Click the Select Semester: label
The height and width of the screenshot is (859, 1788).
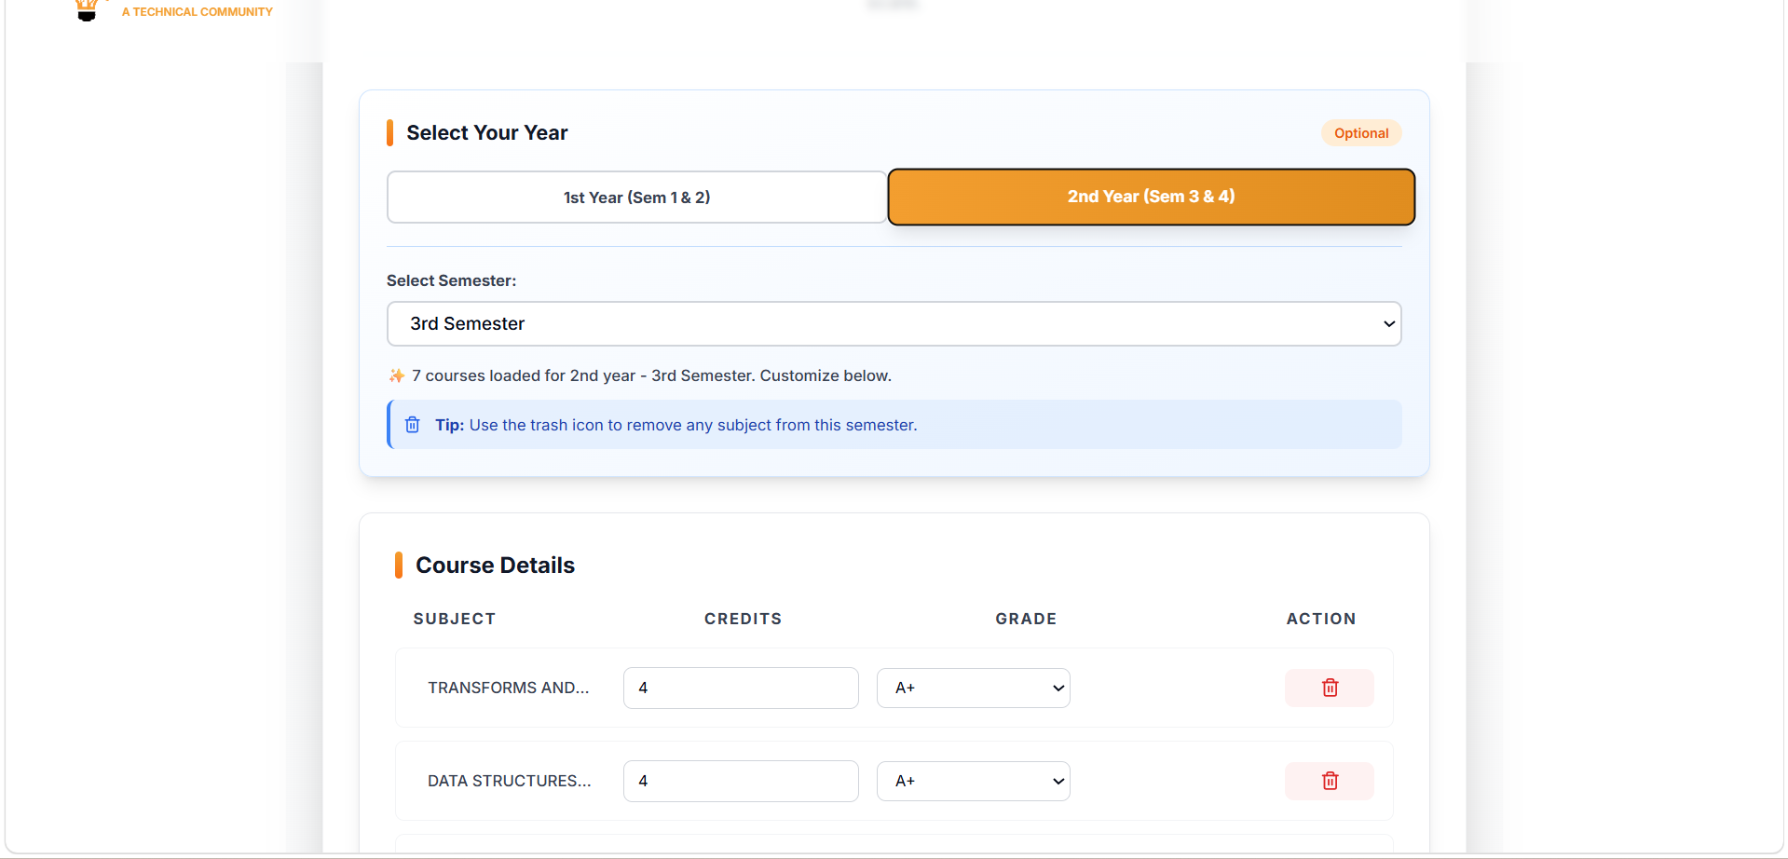point(452,280)
